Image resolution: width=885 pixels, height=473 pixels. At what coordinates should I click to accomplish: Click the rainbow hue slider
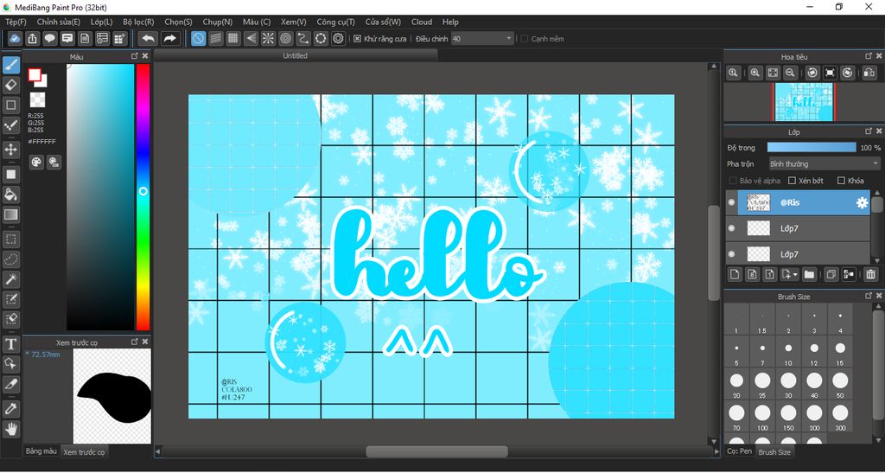tap(143, 196)
